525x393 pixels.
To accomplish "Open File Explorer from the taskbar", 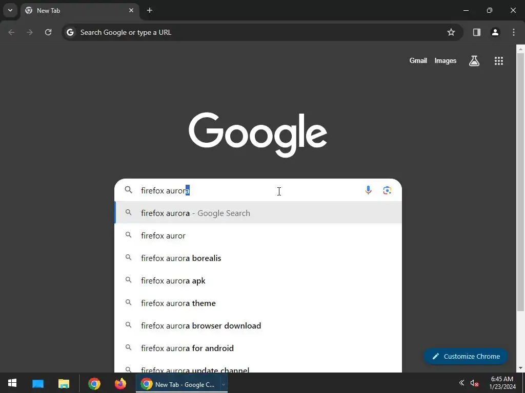I will pyautogui.click(x=64, y=383).
